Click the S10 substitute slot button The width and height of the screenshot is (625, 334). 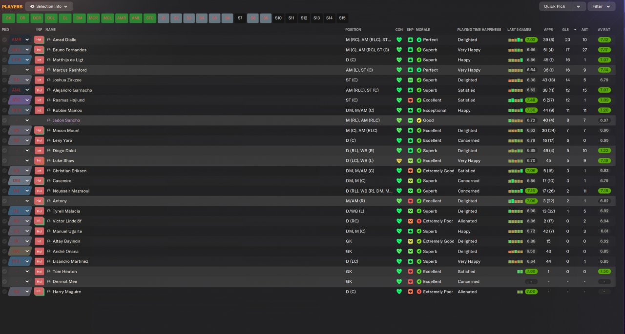pyautogui.click(x=278, y=18)
